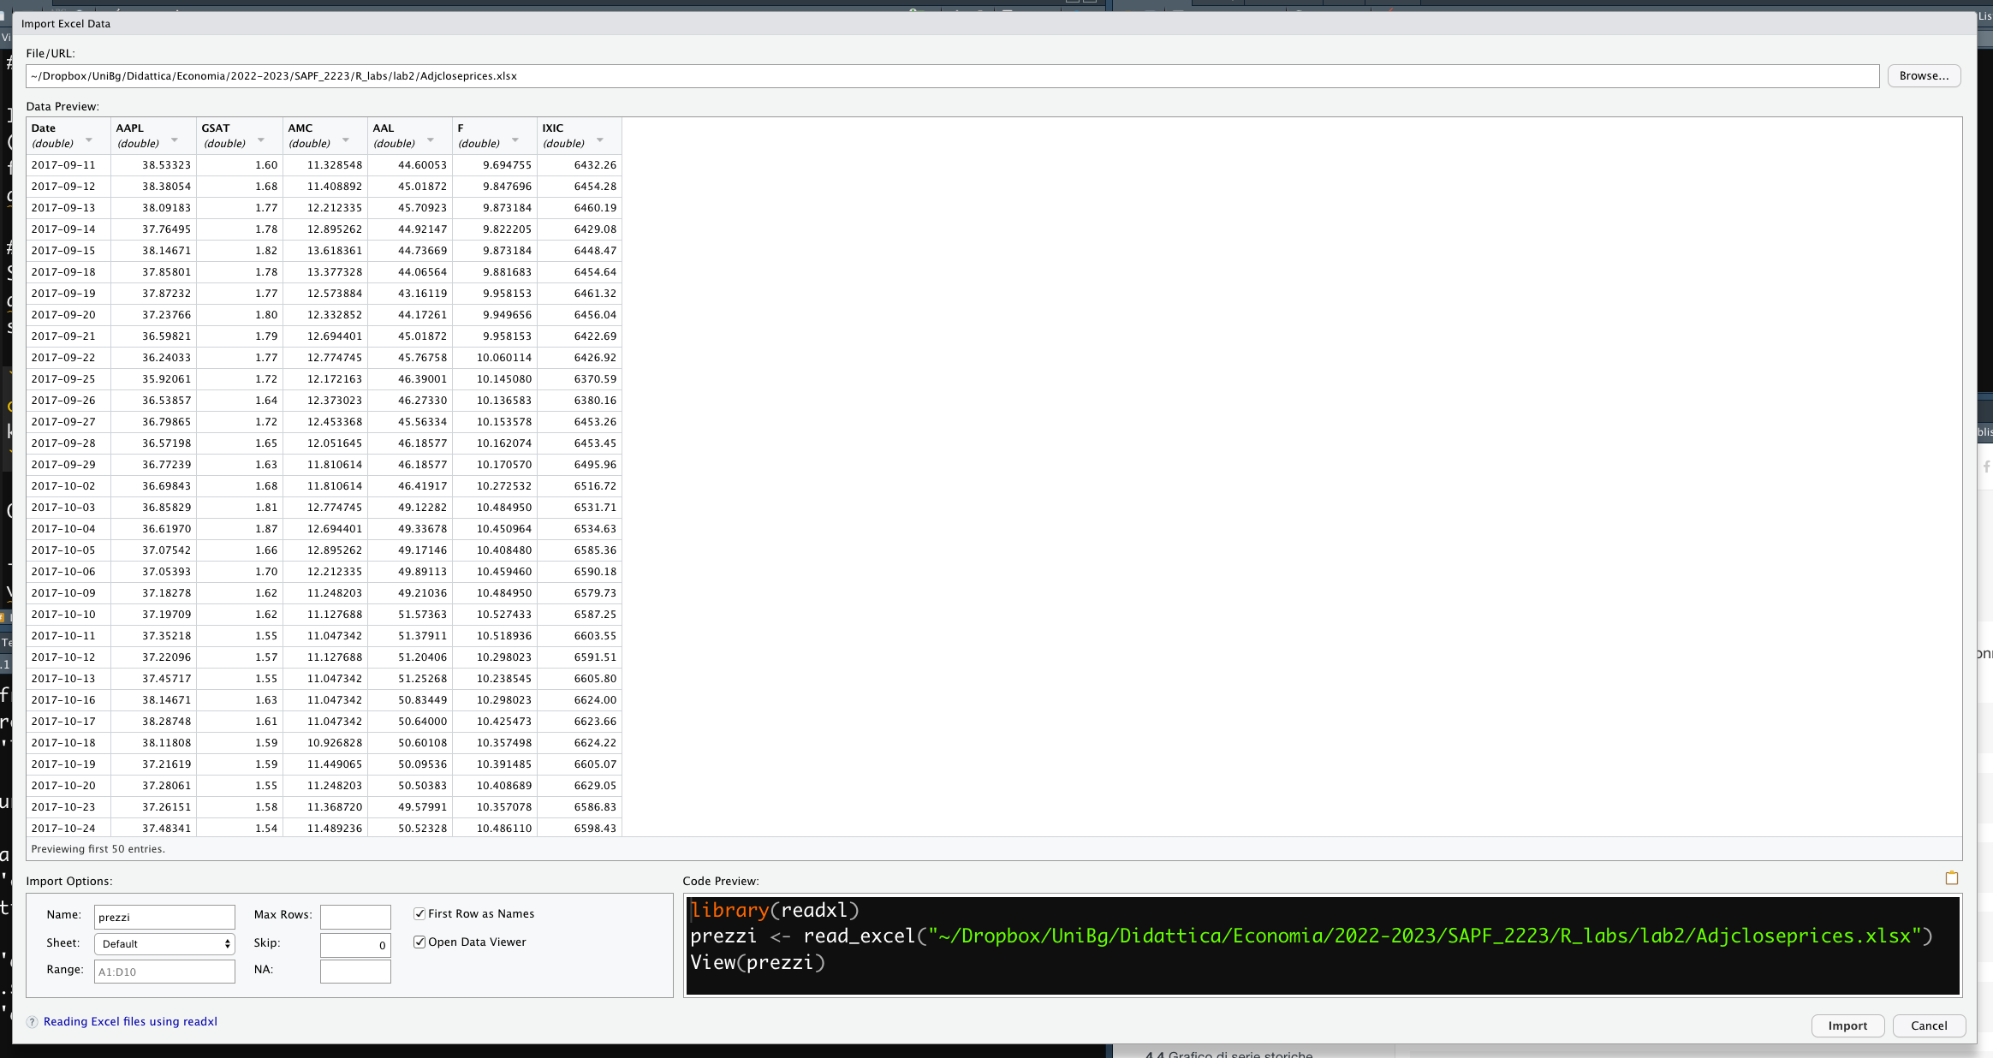Focus the Name field containing prezzi
The width and height of the screenshot is (1993, 1058).
(164, 917)
